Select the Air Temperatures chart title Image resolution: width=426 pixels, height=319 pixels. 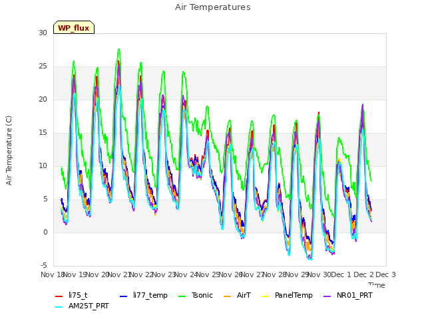(x=213, y=7)
